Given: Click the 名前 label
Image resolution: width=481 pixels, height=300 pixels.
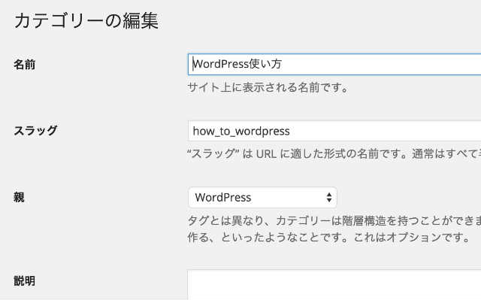Looking at the screenshot, I should (x=25, y=65).
